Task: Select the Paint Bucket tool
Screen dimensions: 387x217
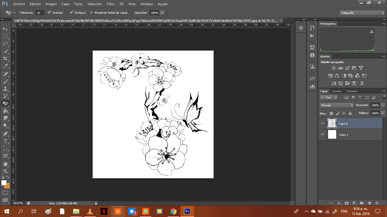Action: (5, 111)
